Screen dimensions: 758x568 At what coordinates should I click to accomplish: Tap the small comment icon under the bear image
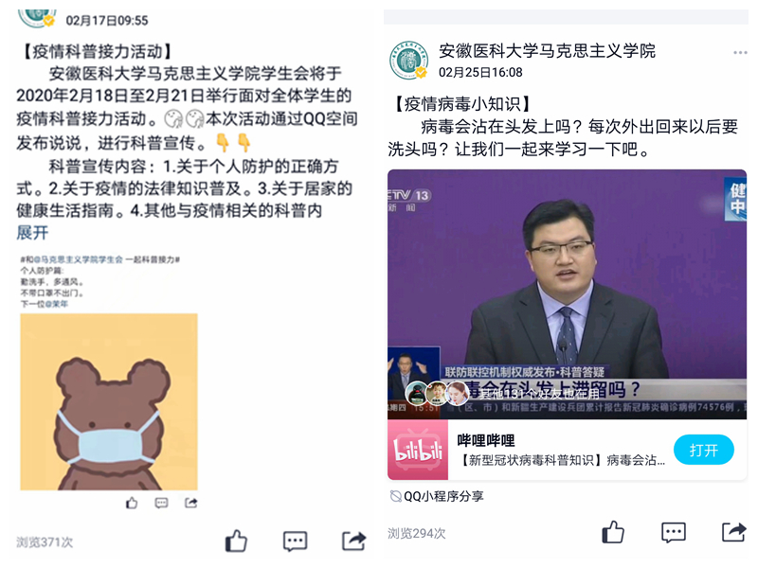coord(161,504)
